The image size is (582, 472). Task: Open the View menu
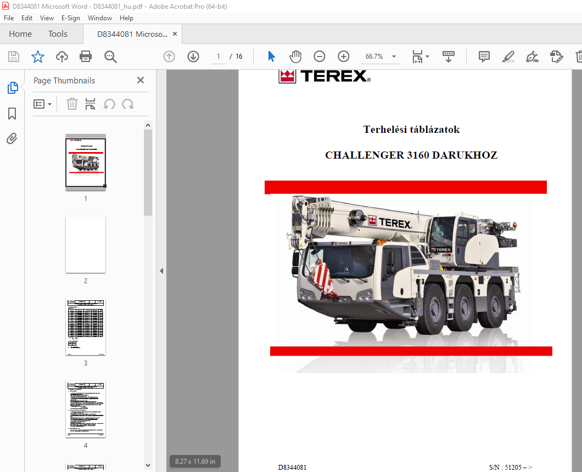click(x=47, y=18)
